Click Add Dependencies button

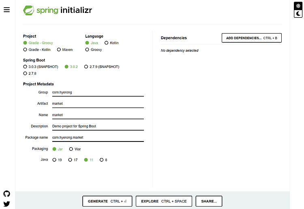click(x=252, y=38)
